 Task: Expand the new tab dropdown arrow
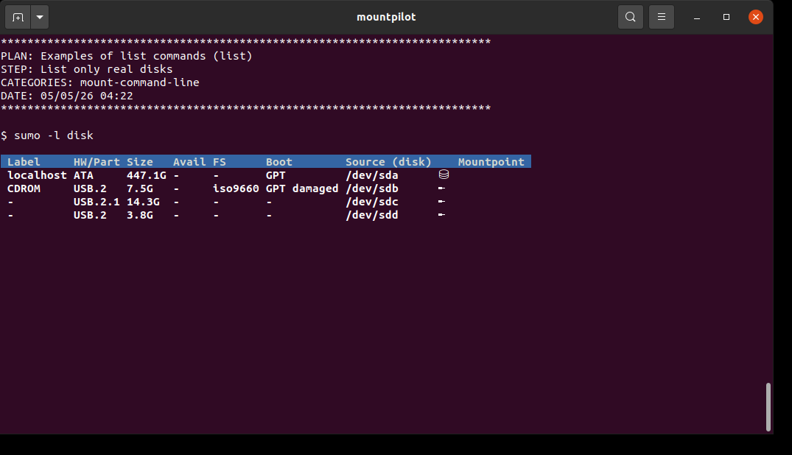40,17
